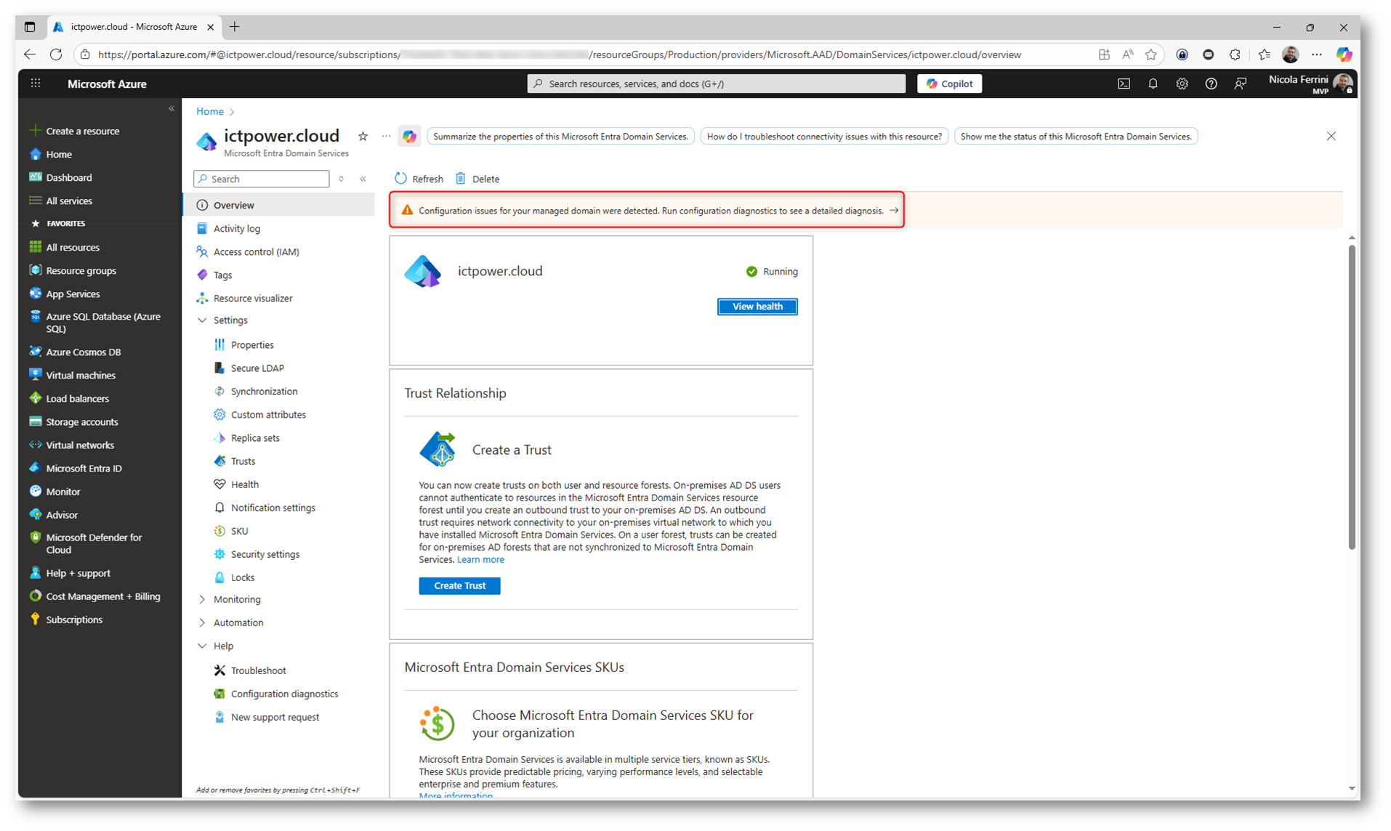Viewport: 1391px width, 831px height.
Task: Collapse the Azure left sidebar
Action: [172, 108]
